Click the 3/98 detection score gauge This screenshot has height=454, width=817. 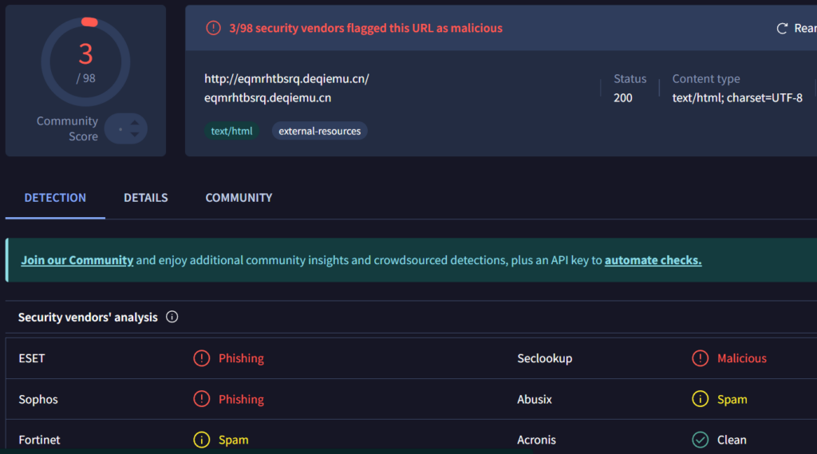point(85,61)
